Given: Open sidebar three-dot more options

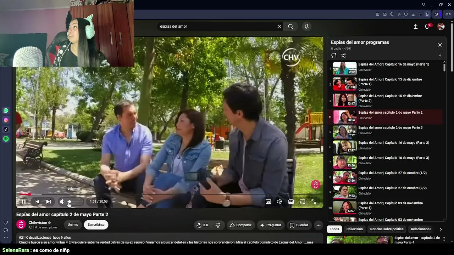Looking at the screenshot, I should (x=6, y=238).
